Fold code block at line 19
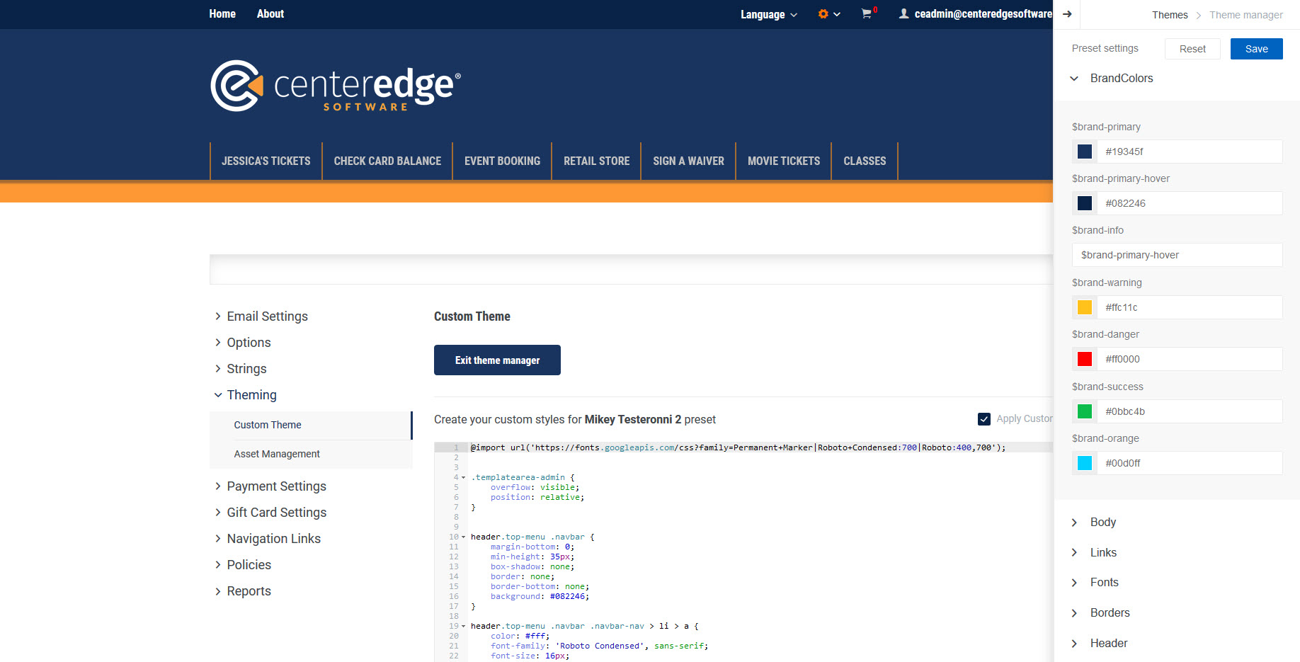This screenshot has height=662, width=1300. (464, 626)
